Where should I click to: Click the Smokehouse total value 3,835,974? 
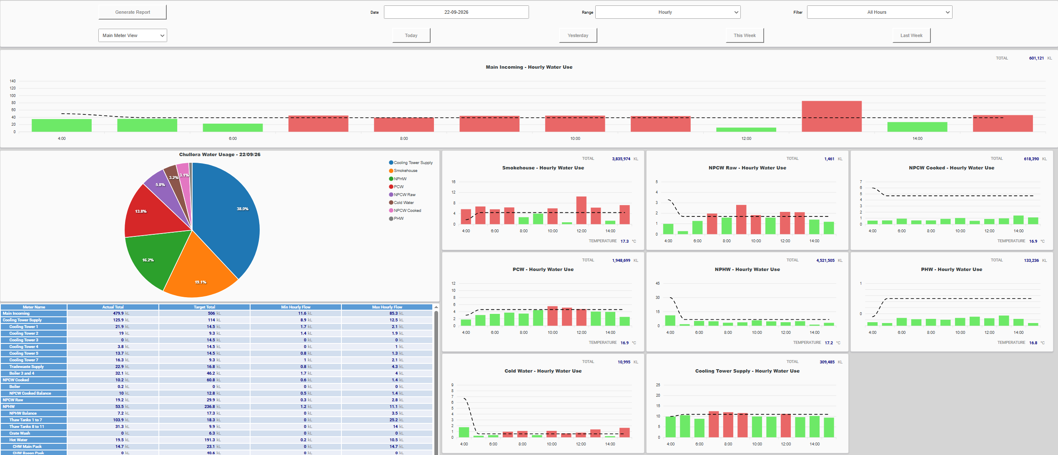coord(621,159)
